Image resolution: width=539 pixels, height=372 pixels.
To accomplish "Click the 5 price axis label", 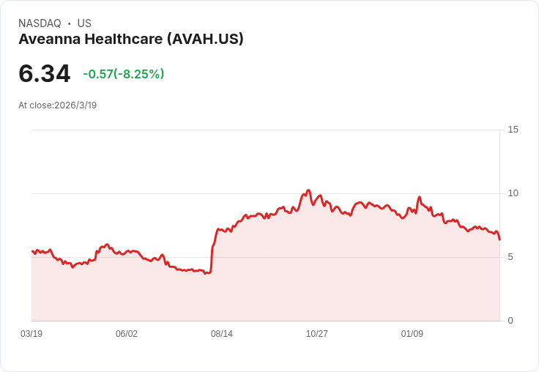I will [510, 257].
